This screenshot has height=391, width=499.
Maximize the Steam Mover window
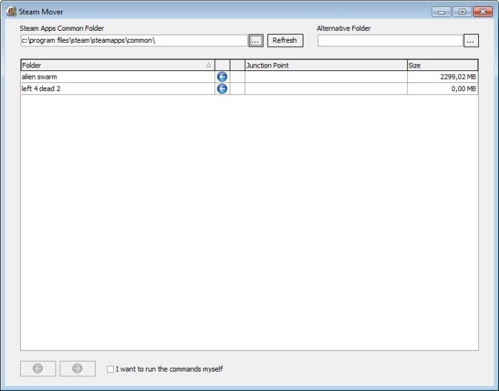[x=461, y=12]
